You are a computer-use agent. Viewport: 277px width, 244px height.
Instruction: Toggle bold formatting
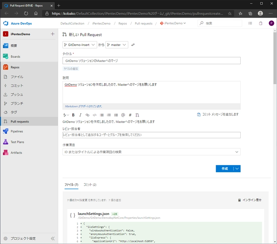[73, 115]
